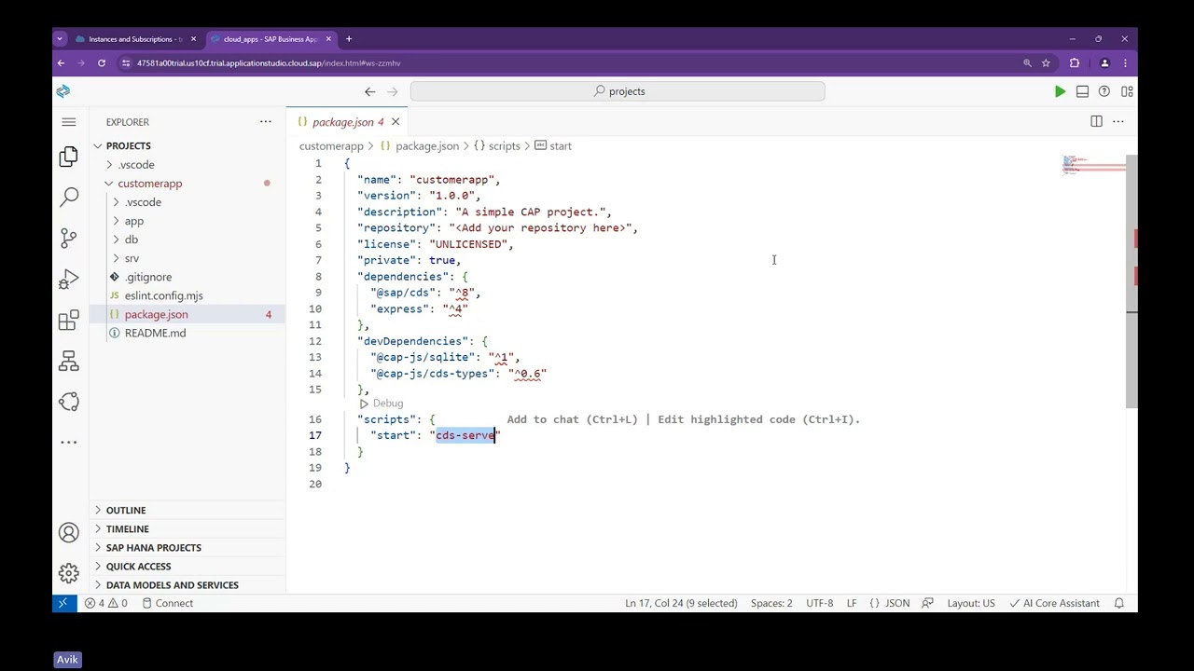Expand the TIMELINE section
The width and height of the screenshot is (1194, 671).
tap(128, 528)
